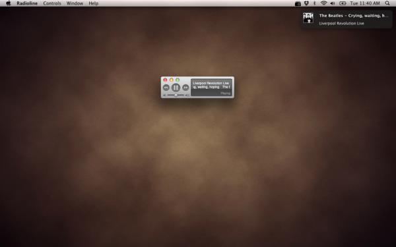
Task: Click the low volume speaker icon in player
Action: click(164, 96)
